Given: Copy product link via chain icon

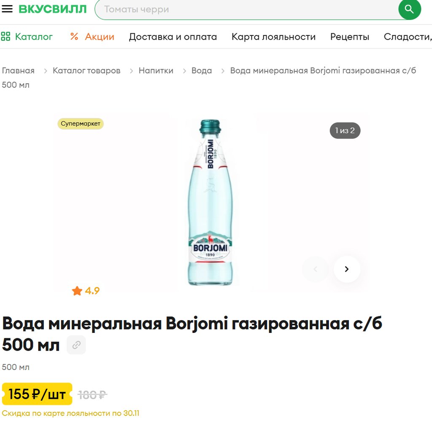Looking at the screenshot, I should 76,345.
